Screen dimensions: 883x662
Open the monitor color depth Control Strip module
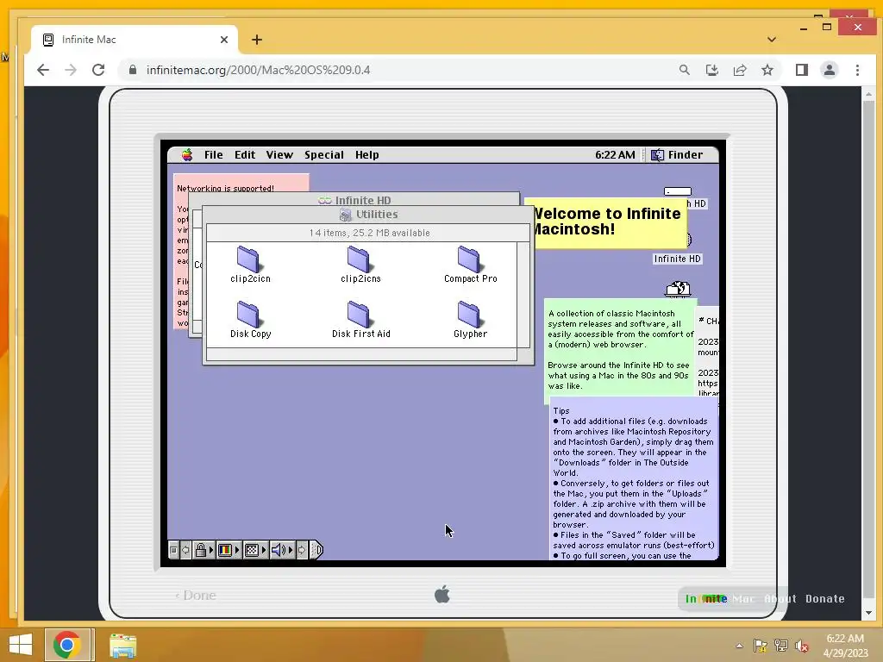(x=229, y=550)
